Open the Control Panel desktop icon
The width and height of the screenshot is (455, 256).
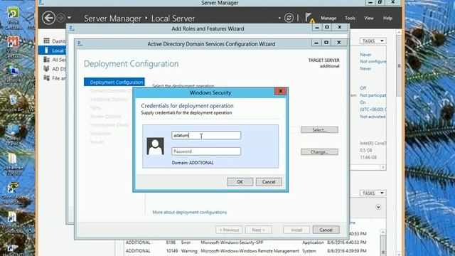tap(13, 135)
